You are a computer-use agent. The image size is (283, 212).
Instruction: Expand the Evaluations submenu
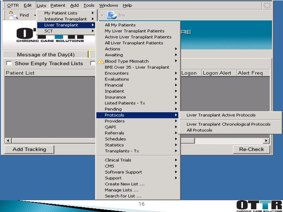click(x=138, y=79)
